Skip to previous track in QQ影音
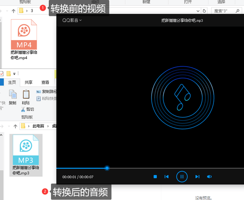This screenshot has width=244, height=200. point(167,177)
